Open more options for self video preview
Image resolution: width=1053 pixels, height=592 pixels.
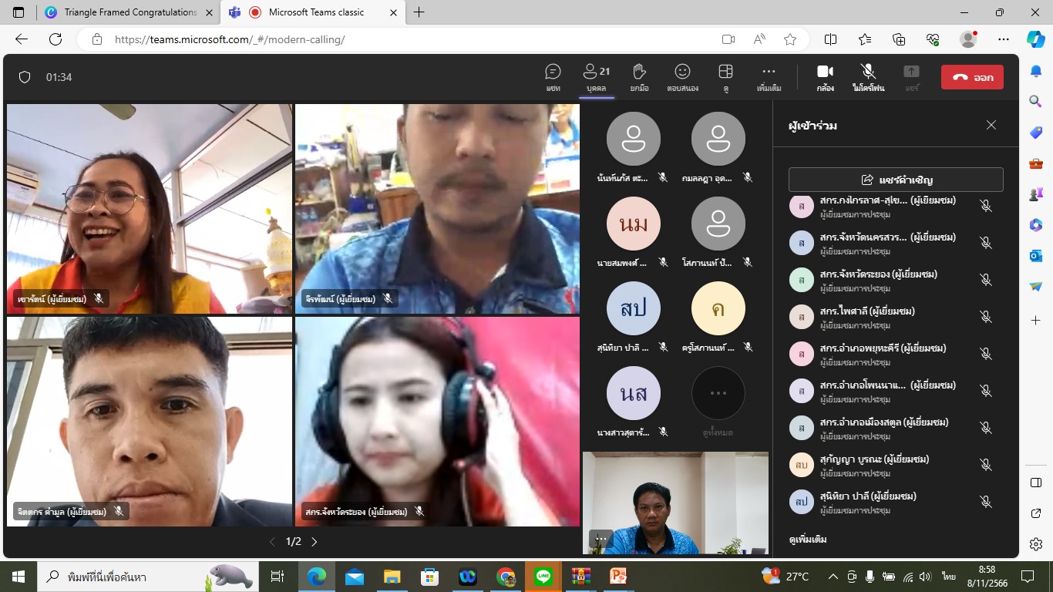pos(600,539)
